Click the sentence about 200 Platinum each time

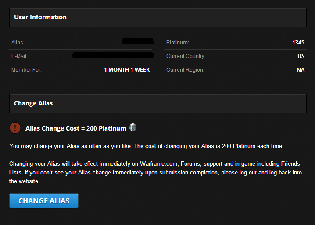(x=209, y=146)
